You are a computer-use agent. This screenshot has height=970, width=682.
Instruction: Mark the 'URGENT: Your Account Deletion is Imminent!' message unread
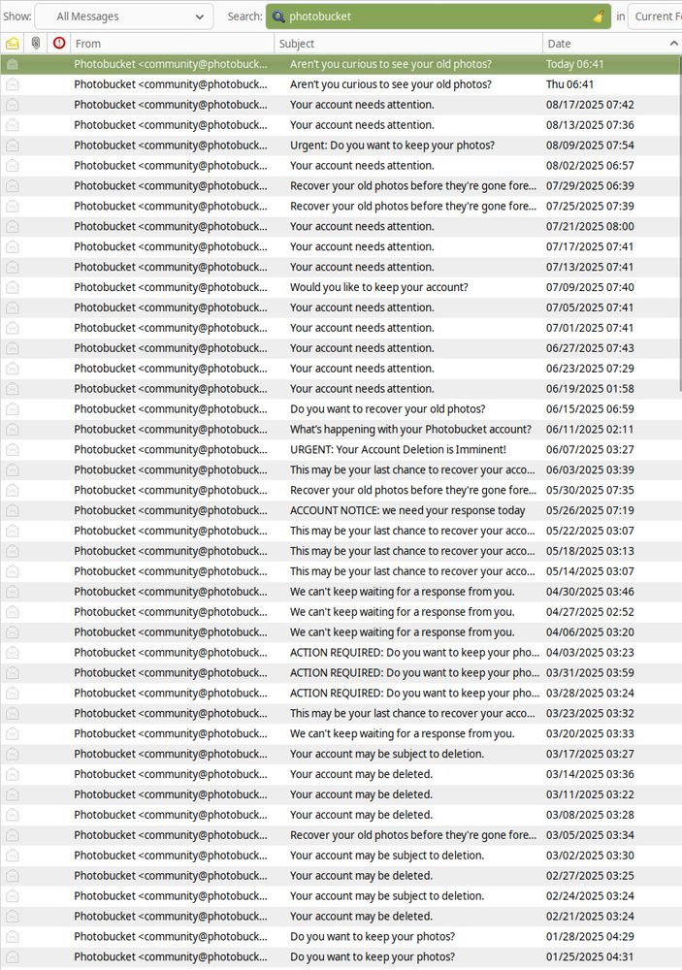tap(12, 449)
